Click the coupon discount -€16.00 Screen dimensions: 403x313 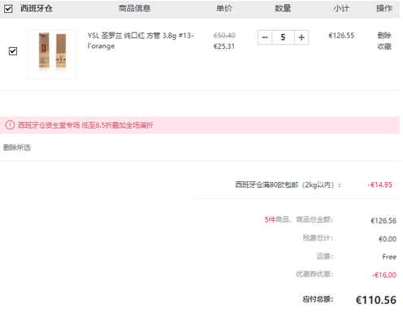tap(384, 275)
